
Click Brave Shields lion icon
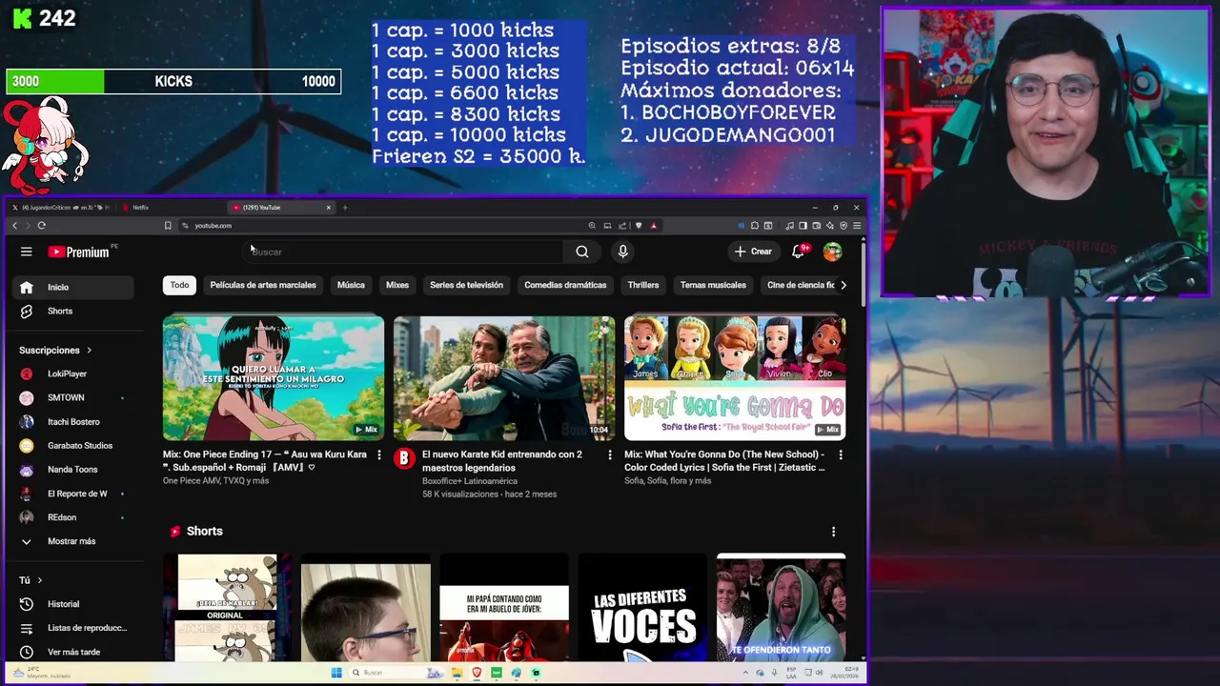pos(639,226)
